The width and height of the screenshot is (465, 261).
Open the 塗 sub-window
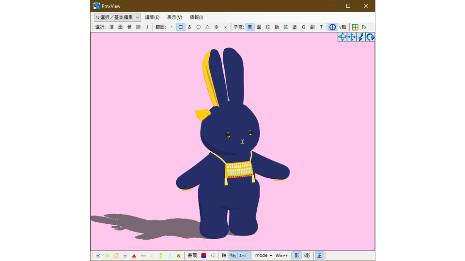pyautogui.click(x=294, y=27)
